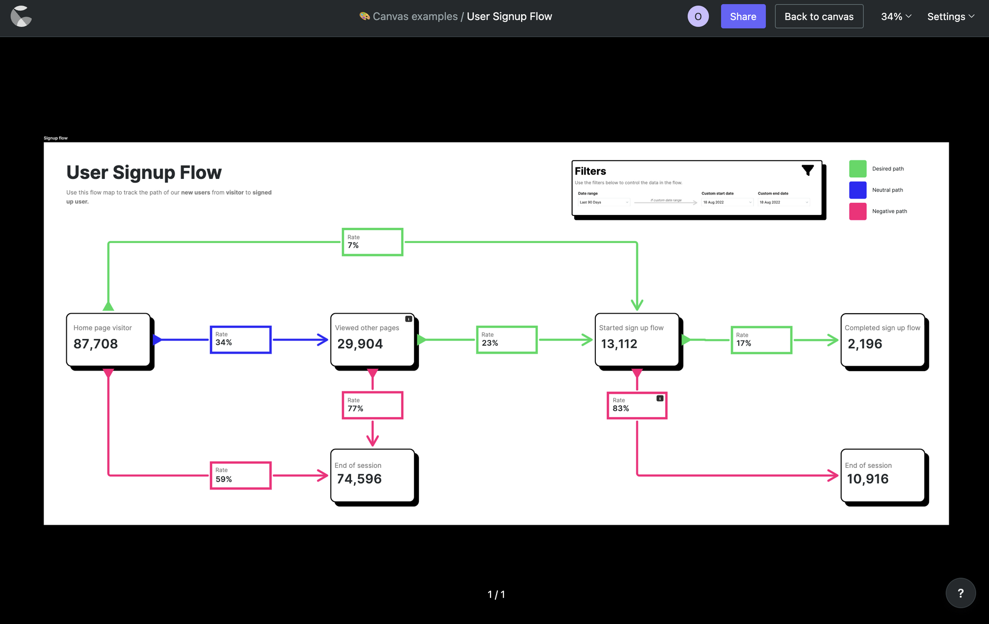Open the Custom start date dropdown
Viewport: 989px width, 624px height.
[727, 202]
